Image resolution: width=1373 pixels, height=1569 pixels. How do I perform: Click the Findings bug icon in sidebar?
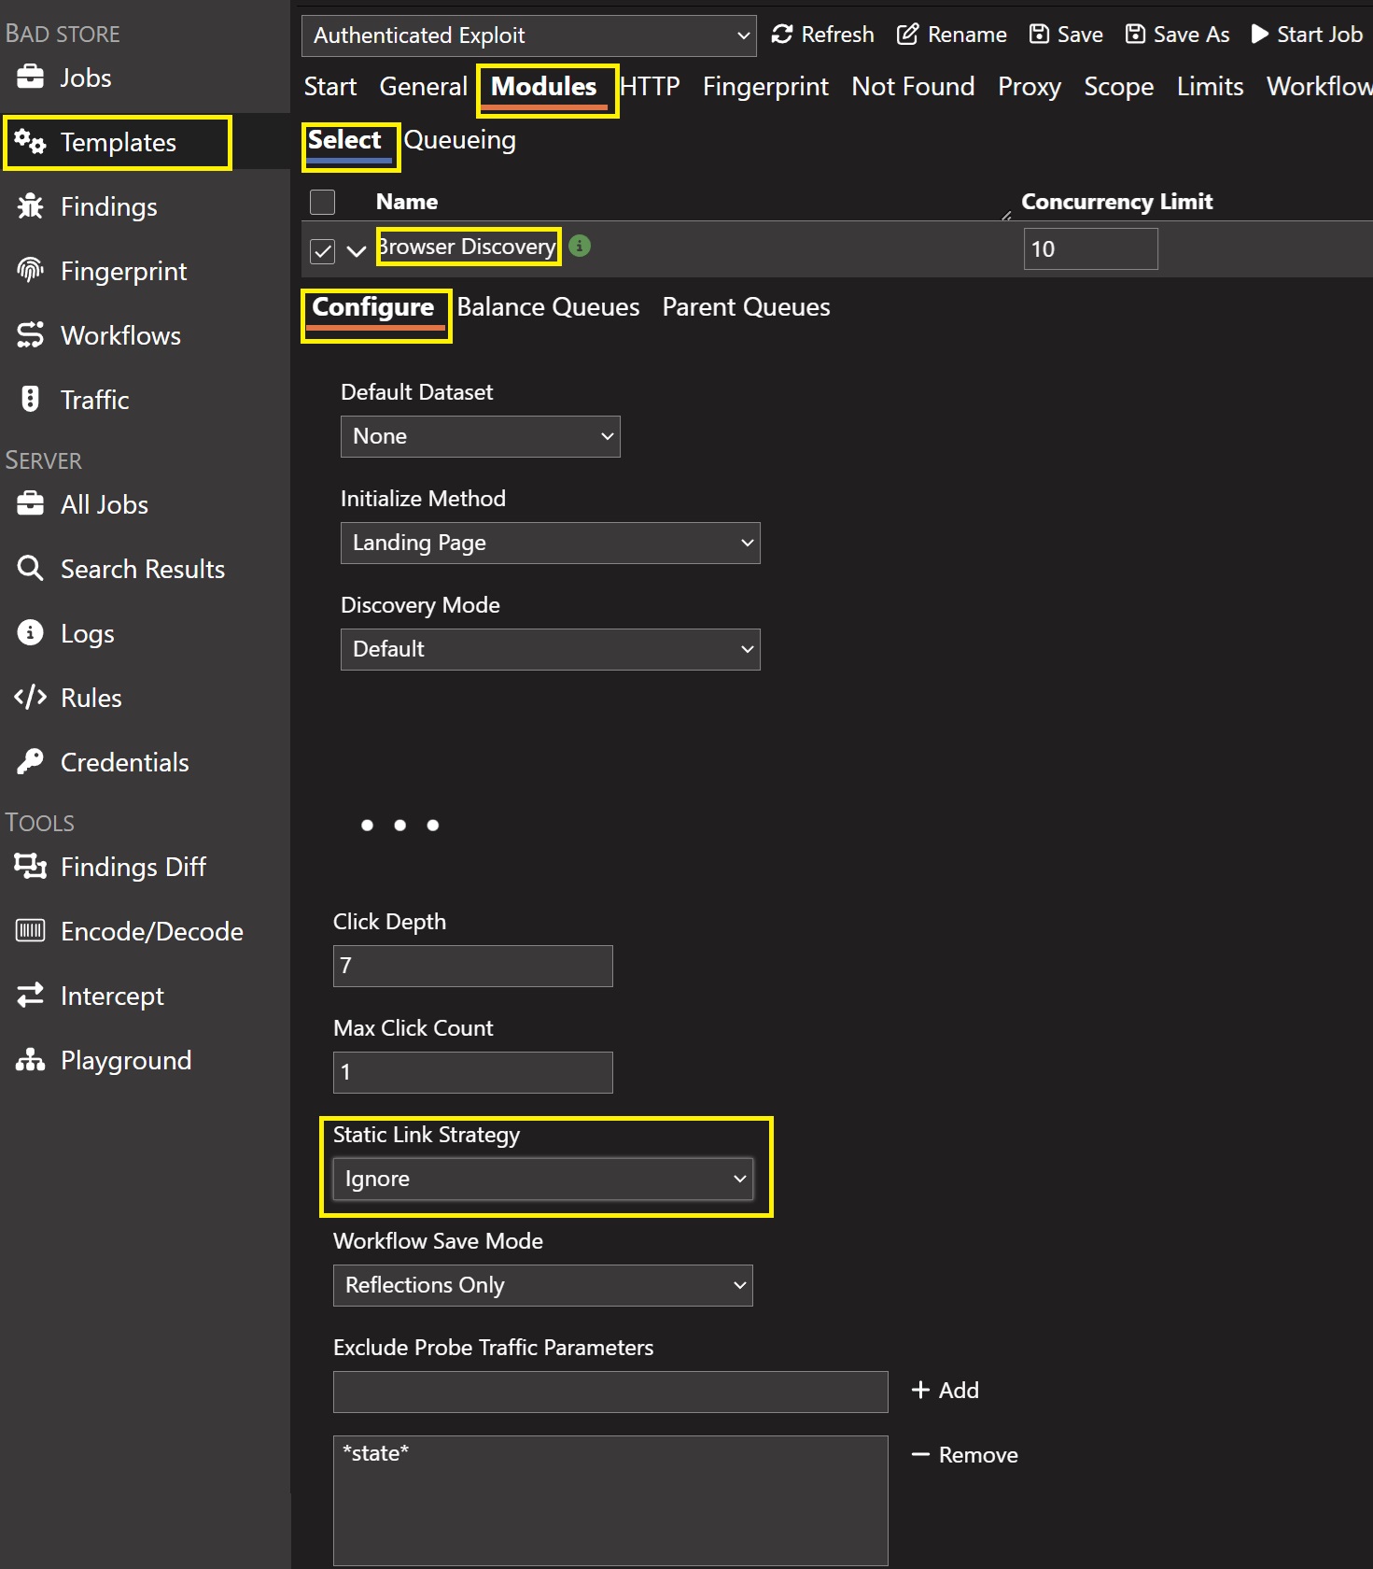[x=30, y=206]
